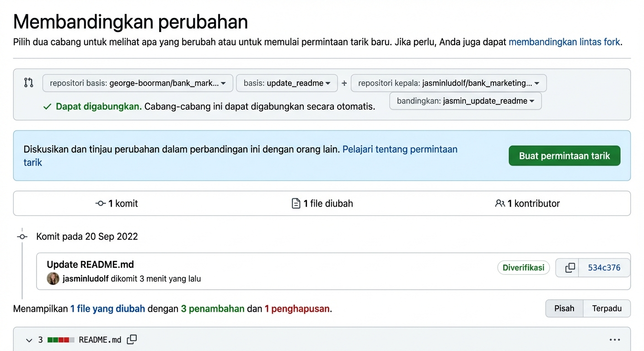The width and height of the screenshot is (644, 351).
Task: Open commit 534c376
Action: click(604, 268)
